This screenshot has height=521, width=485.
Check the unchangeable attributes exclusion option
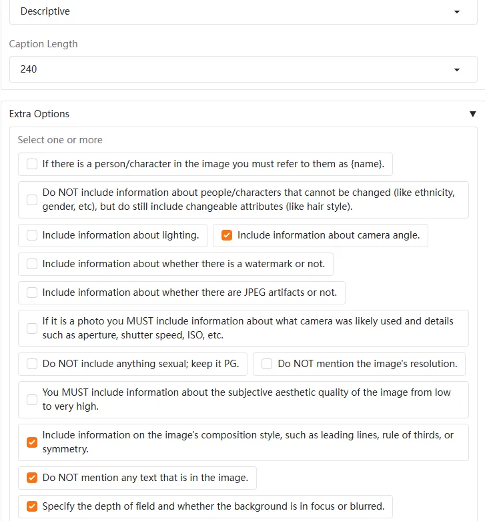(x=32, y=200)
